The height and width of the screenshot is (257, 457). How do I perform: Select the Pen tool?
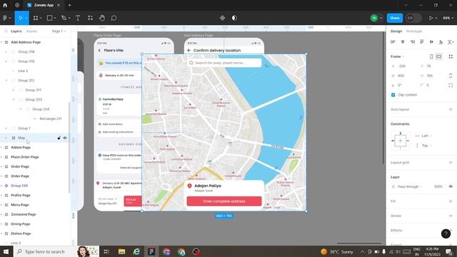(64, 18)
